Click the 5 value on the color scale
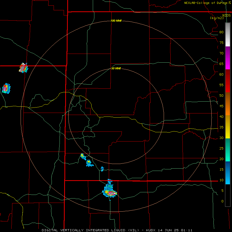This screenshot has width=232, height=232. [x=222, y=190]
